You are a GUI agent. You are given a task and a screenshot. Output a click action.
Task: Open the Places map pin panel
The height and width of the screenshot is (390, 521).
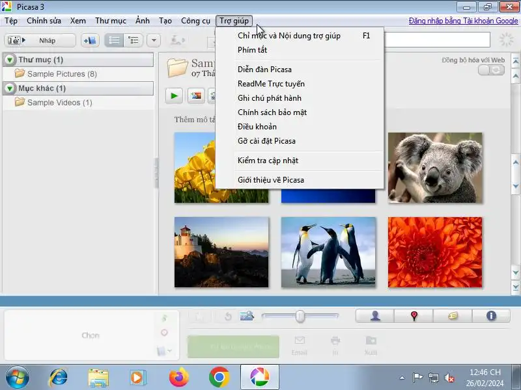[x=414, y=316]
